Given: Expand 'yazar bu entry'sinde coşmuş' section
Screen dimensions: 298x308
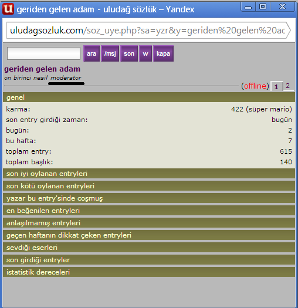Looking at the screenshot, I should tap(149, 198).
